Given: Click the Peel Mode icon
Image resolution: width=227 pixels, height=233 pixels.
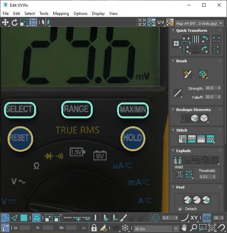Looking at the screenshot, I should 197,200.
